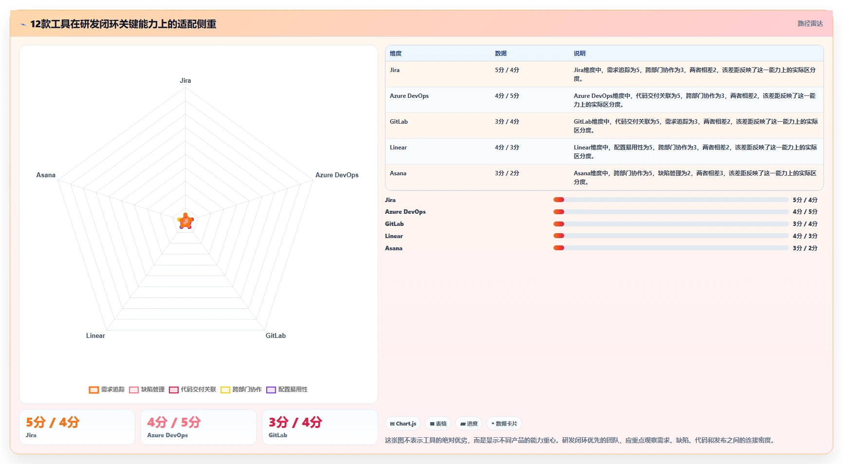Click the Asana progress bar
Screen dimensions: 843x464
click(671, 248)
